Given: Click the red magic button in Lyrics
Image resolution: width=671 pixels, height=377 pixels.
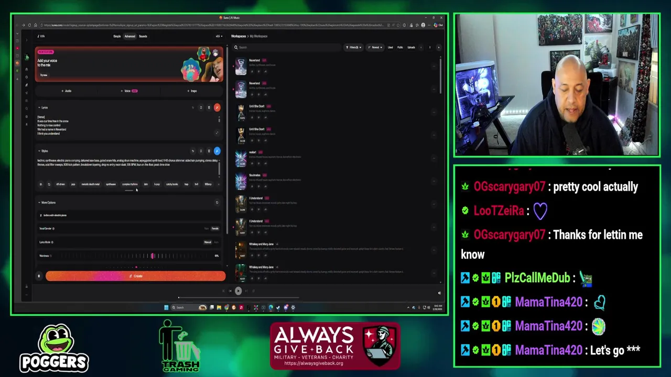Looking at the screenshot, I should (x=217, y=108).
